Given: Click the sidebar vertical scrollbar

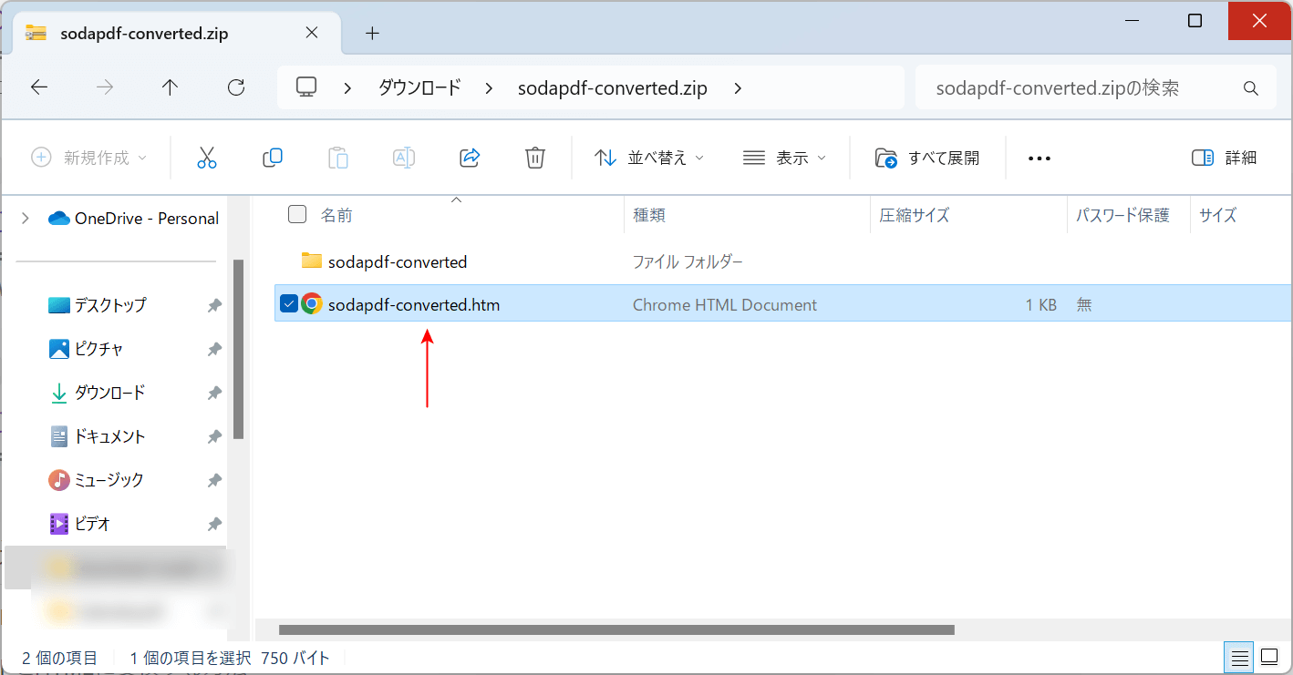Looking at the screenshot, I should [x=238, y=349].
